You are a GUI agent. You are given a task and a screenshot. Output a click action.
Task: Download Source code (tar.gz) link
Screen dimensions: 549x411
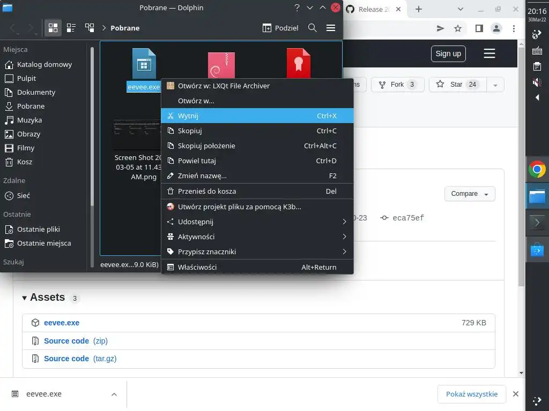[80, 359]
